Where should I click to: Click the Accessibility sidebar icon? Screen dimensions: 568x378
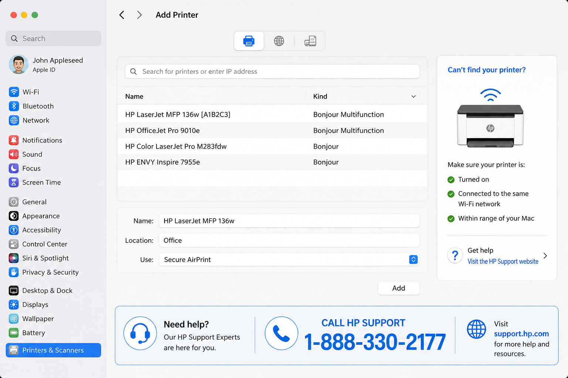pyautogui.click(x=14, y=230)
